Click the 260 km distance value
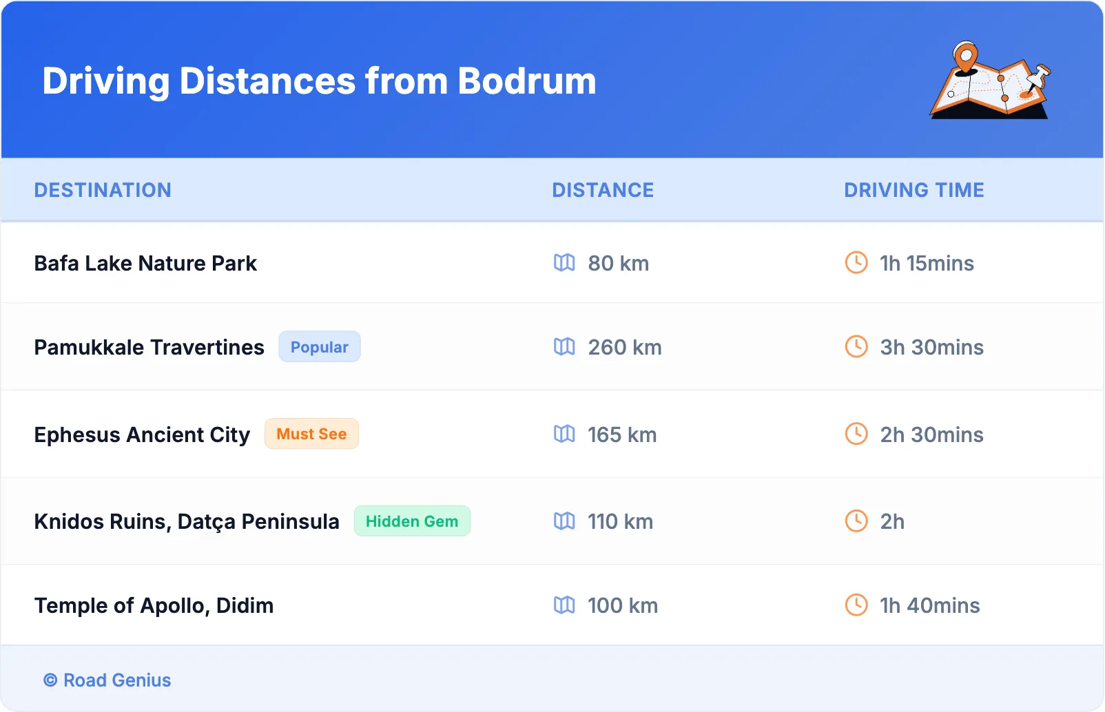1105x712 pixels. click(625, 347)
